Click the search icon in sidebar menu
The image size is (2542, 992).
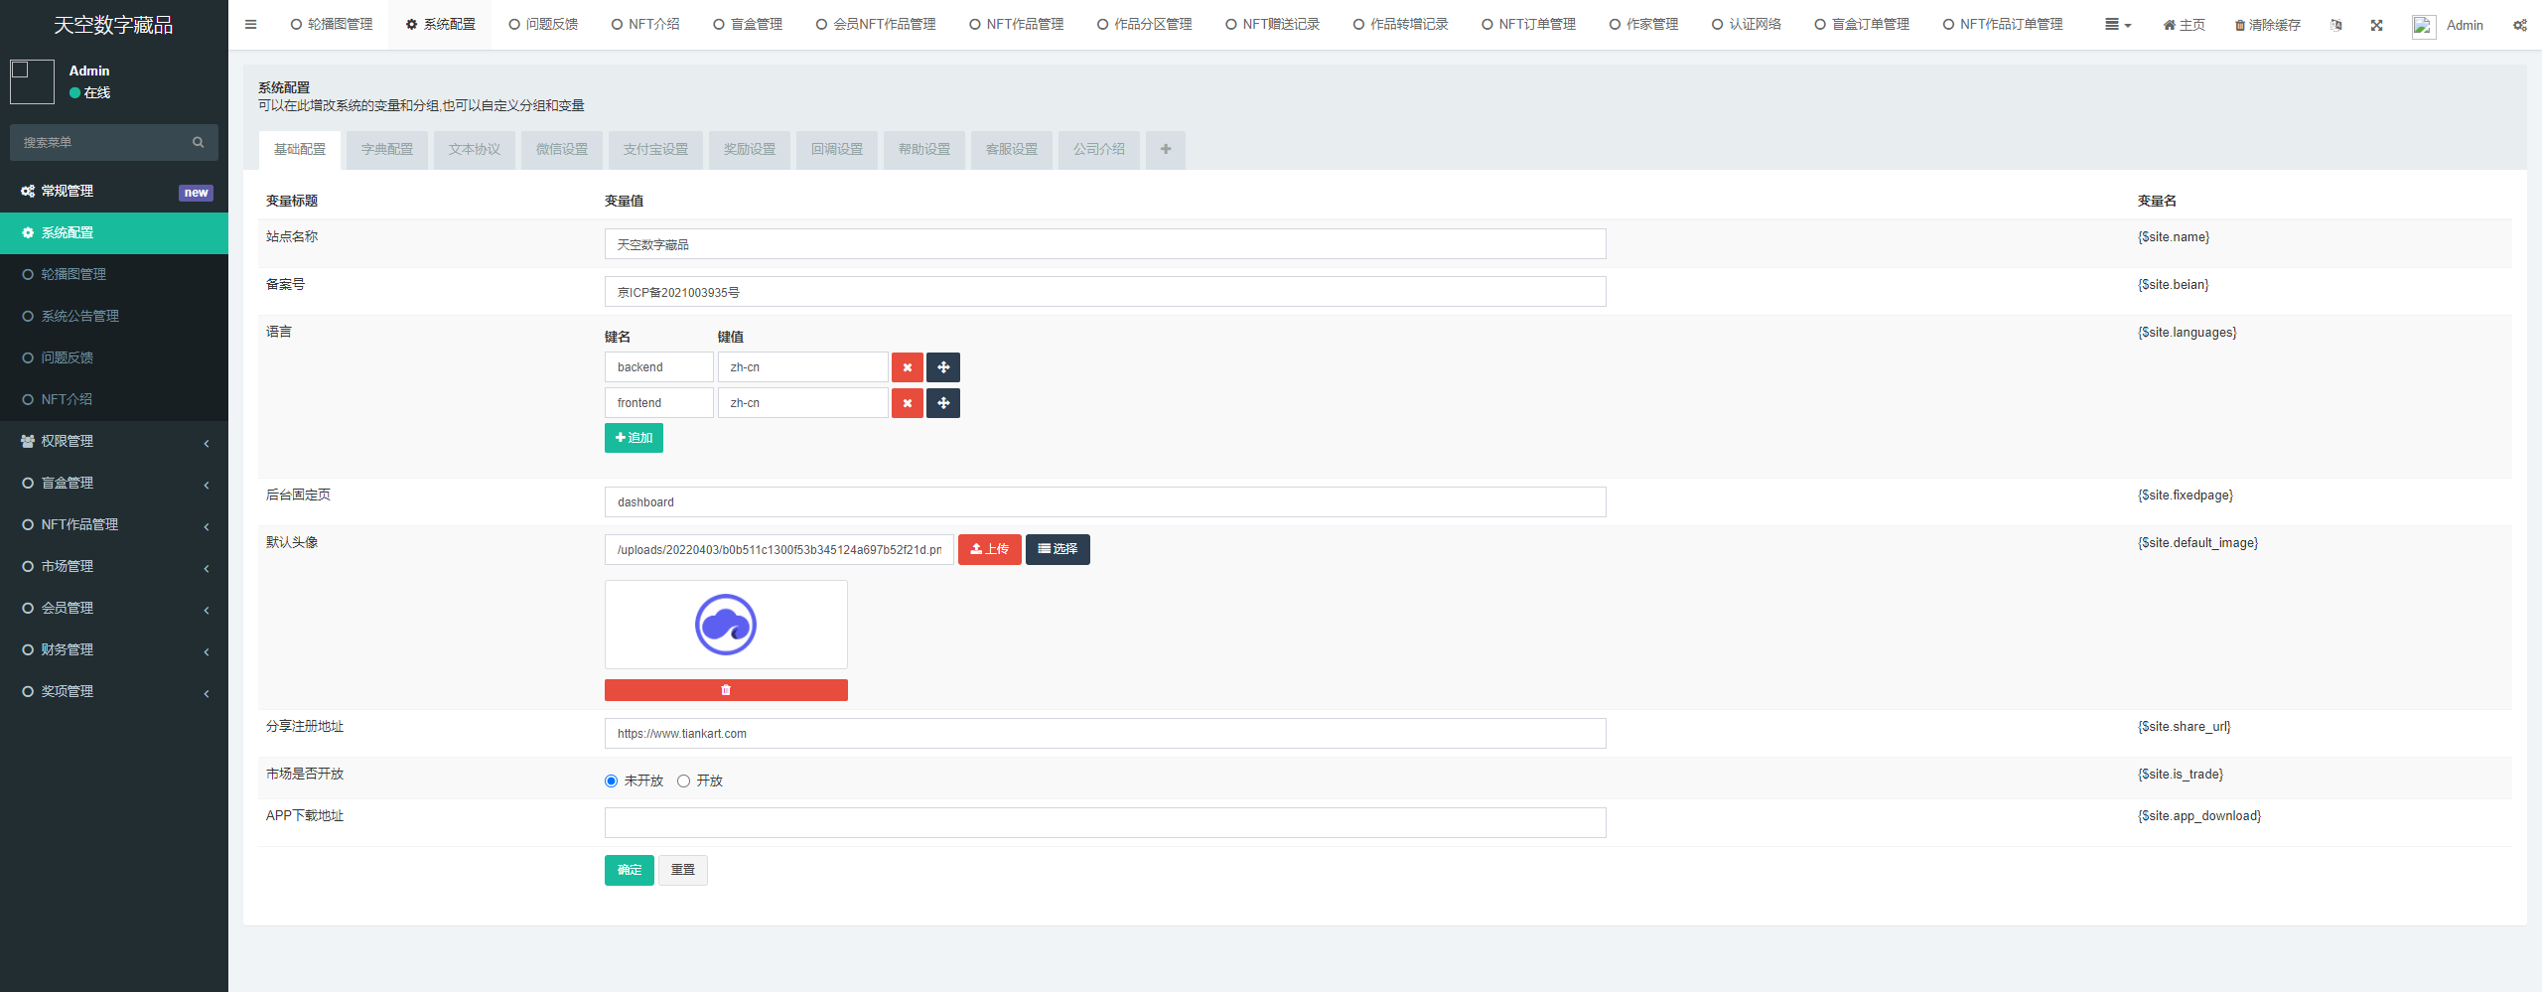[x=199, y=142]
